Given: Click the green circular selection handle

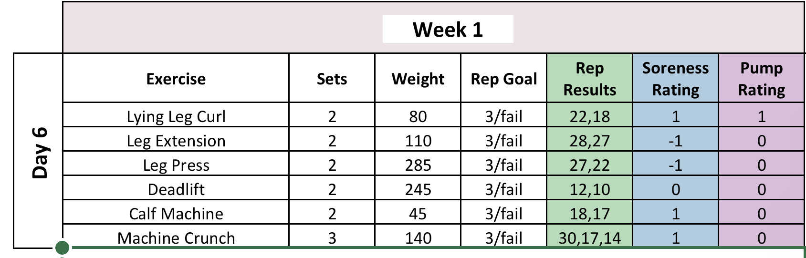Looking at the screenshot, I should (63, 248).
